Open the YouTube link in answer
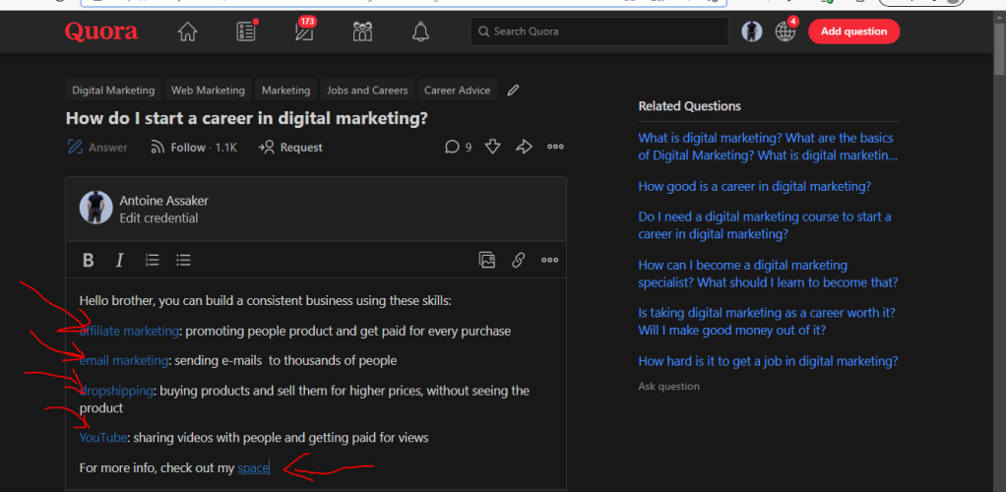The image size is (1006, 492). coord(102,438)
